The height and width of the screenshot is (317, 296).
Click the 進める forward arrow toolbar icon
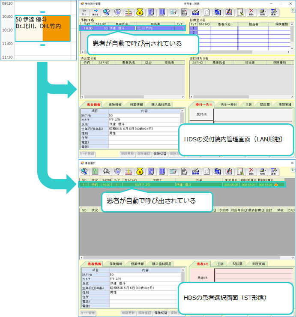pos(95,12)
